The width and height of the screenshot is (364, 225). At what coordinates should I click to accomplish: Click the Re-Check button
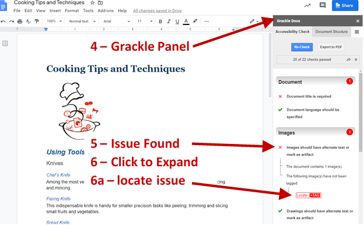click(302, 47)
